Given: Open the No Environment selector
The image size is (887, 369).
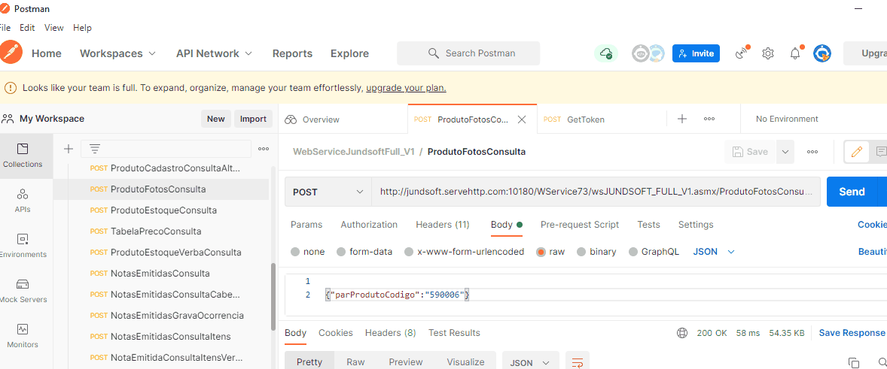Looking at the screenshot, I should (787, 119).
